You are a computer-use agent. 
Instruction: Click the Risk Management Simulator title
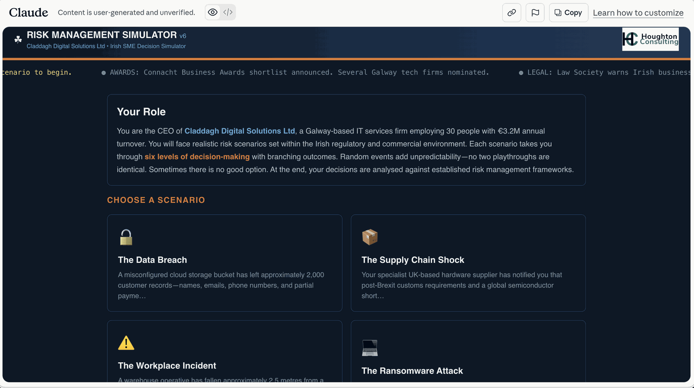pyautogui.click(x=101, y=35)
